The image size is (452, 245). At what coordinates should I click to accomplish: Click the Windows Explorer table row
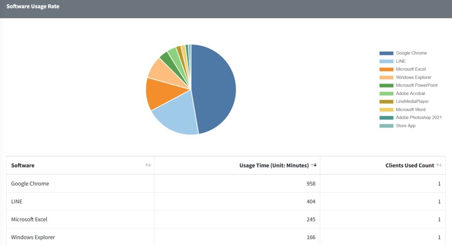226,237
